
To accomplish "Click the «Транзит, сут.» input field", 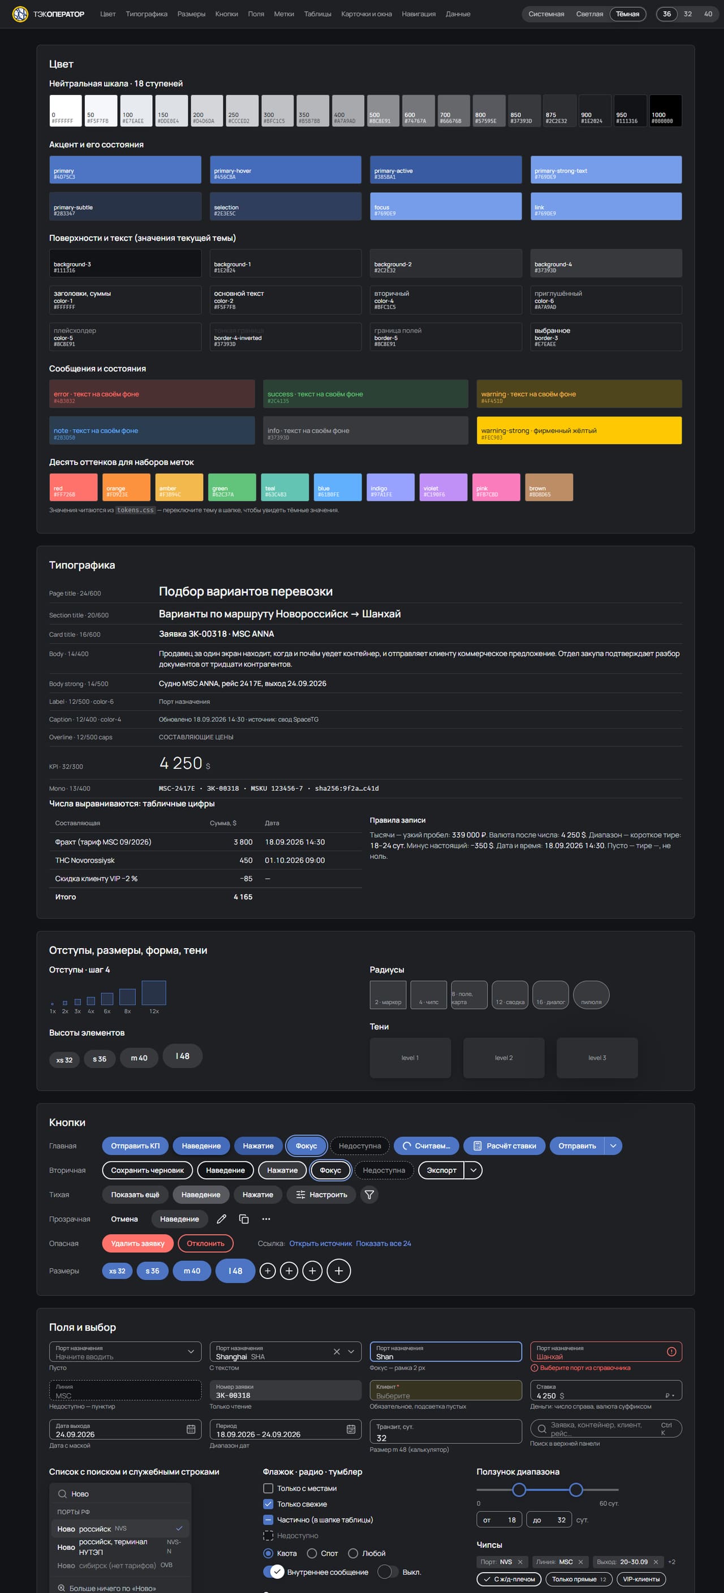I will coord(446,1432).
